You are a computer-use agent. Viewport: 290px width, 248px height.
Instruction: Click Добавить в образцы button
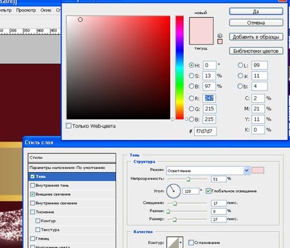click(x=256, y=37)
